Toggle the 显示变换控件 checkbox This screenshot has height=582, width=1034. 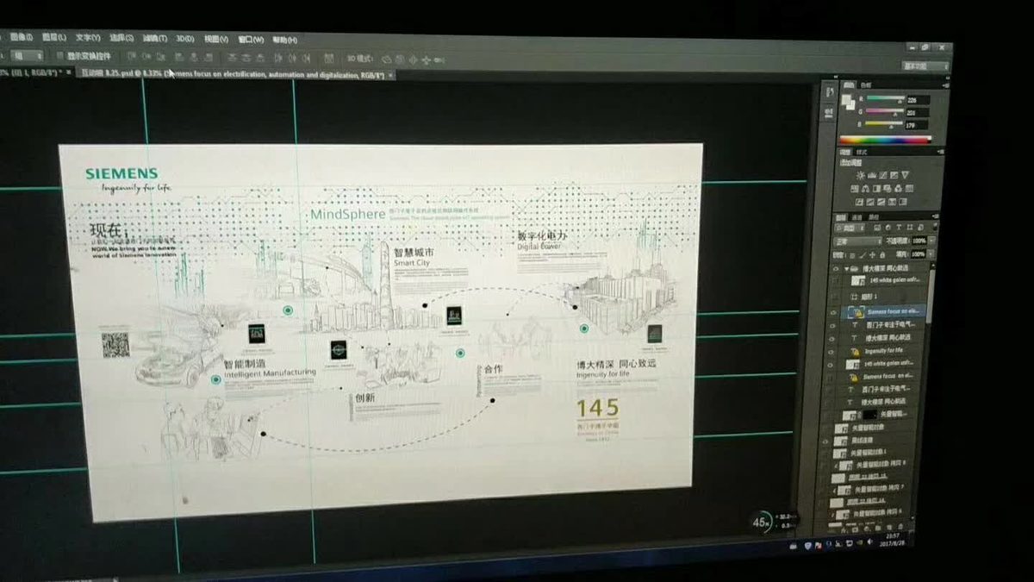[60, 56]
